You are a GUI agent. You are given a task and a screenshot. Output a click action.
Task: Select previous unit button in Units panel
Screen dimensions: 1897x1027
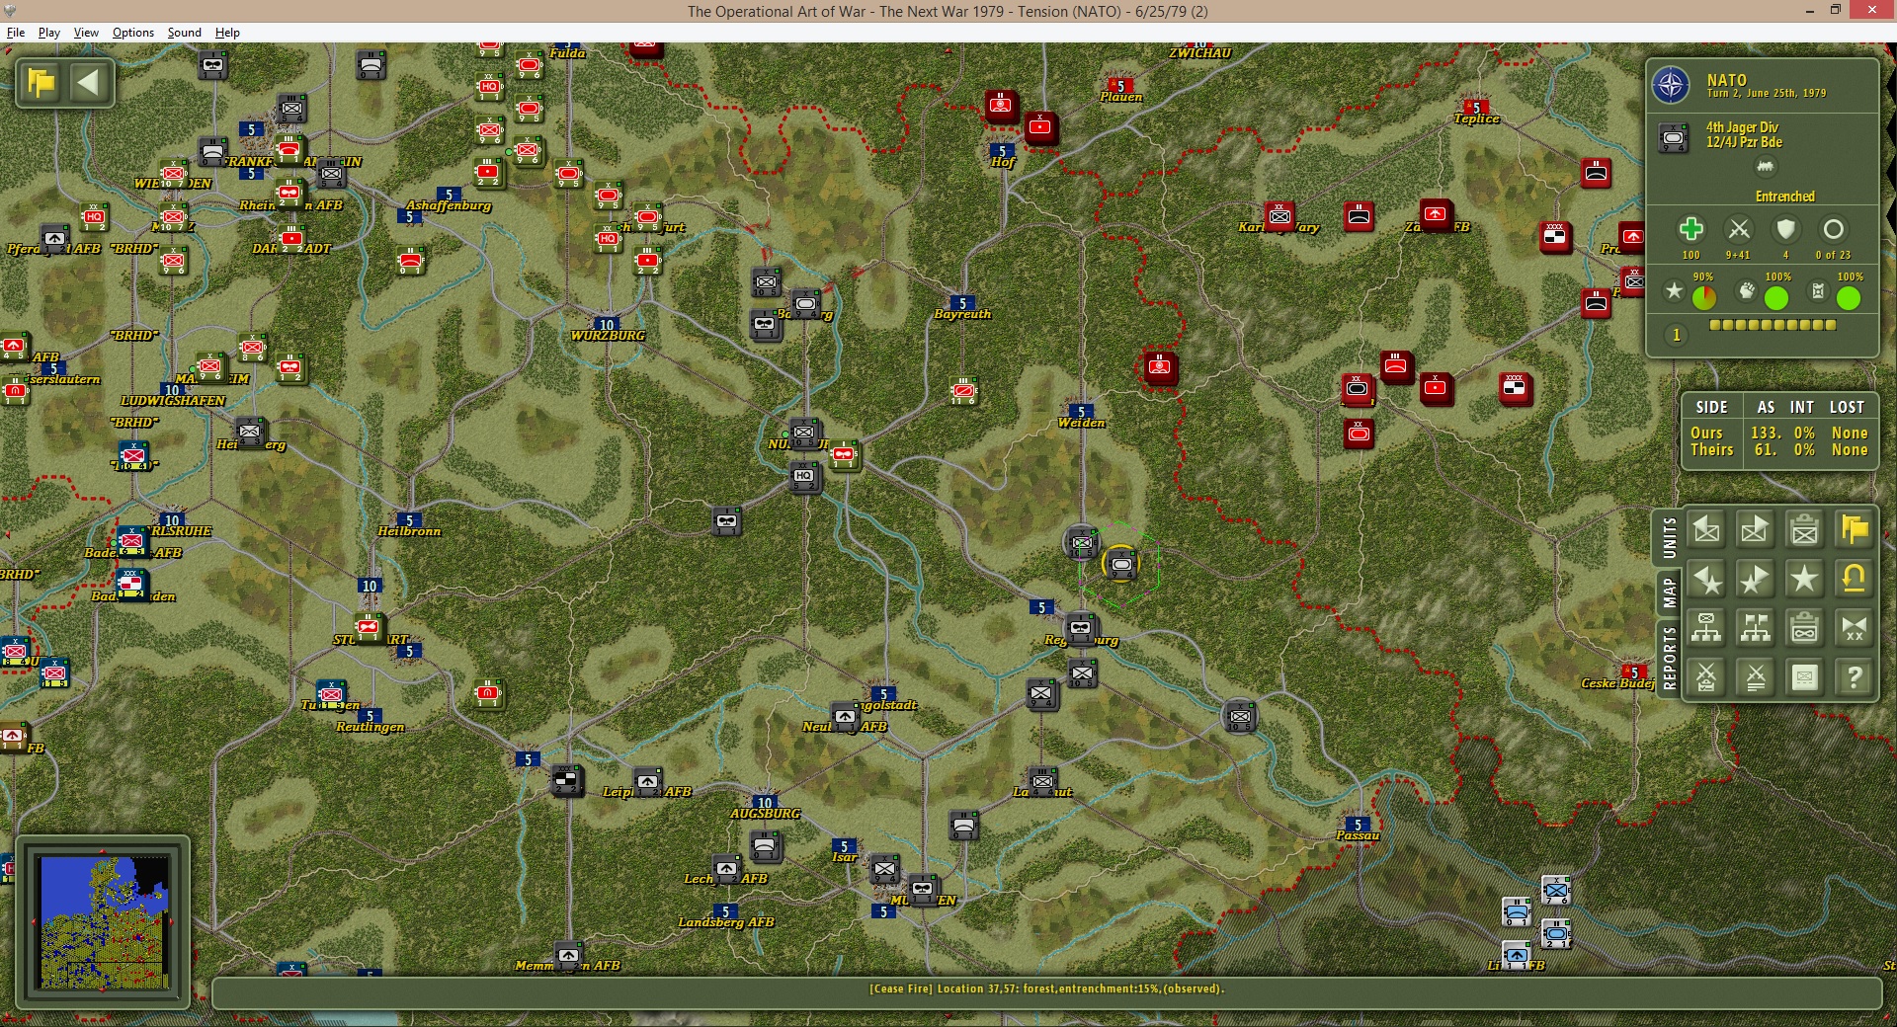tap(1706, 530)
